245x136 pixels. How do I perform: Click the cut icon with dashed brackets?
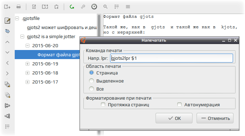34,7
